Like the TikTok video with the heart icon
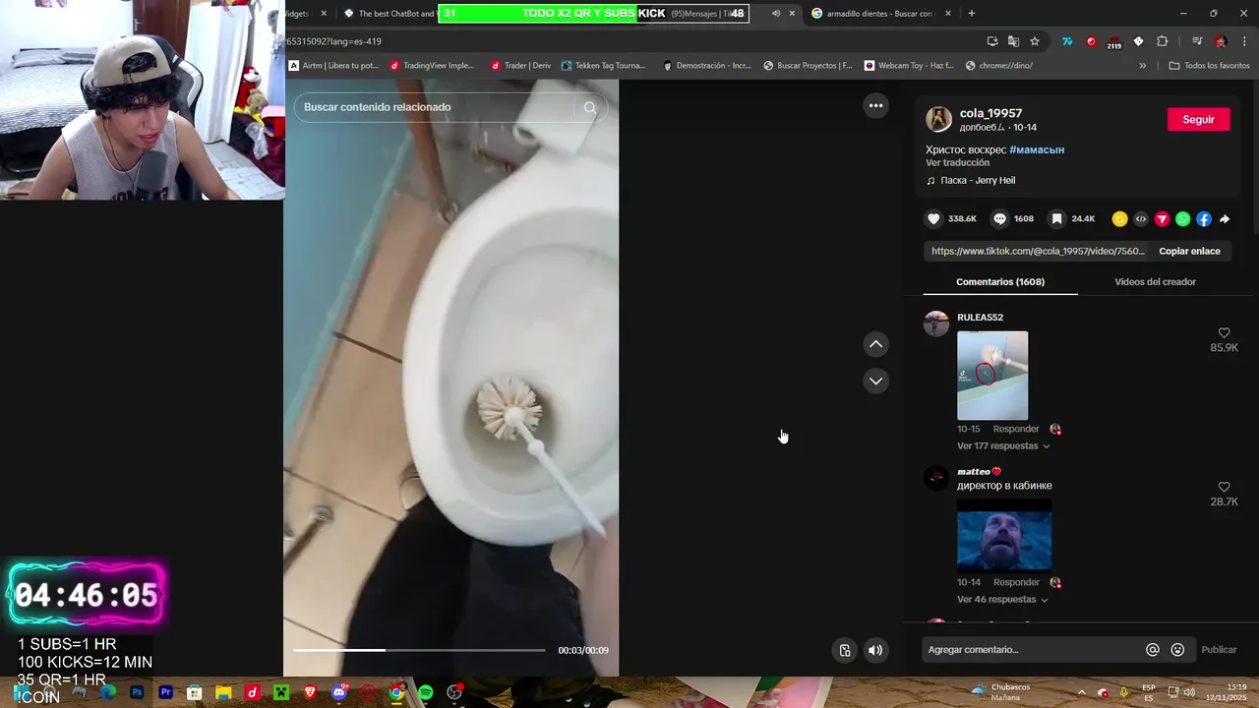 coord(933,219)
